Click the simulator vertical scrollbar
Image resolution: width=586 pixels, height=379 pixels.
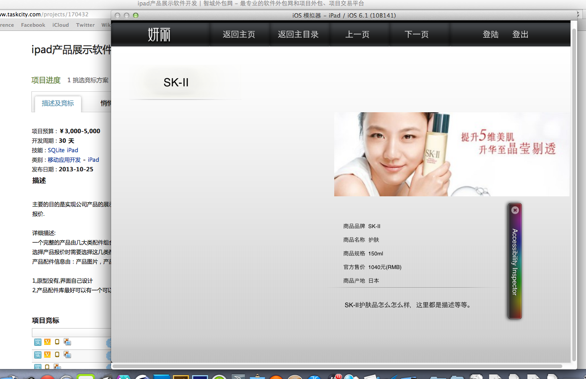(x=574, y=195)
